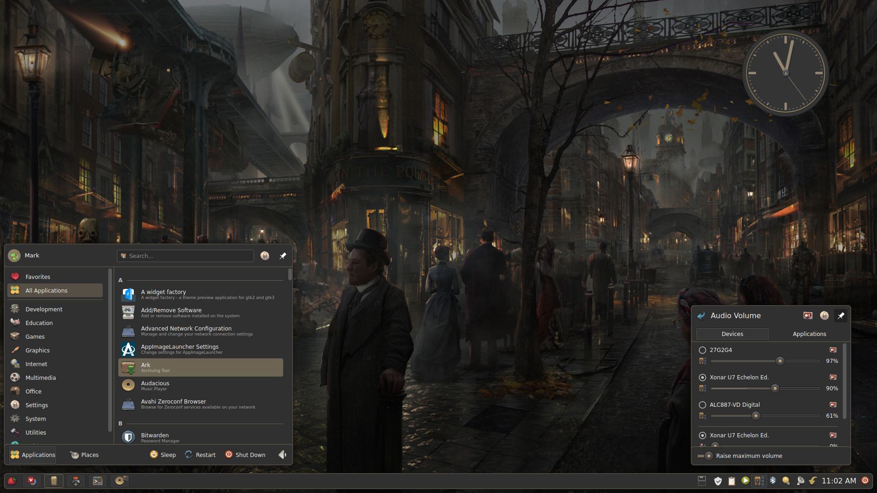The width and height of the screenshot is (877, 493).
Task: Adjust the 27G2G4 volume slider
Action: [x=765, y=361]
